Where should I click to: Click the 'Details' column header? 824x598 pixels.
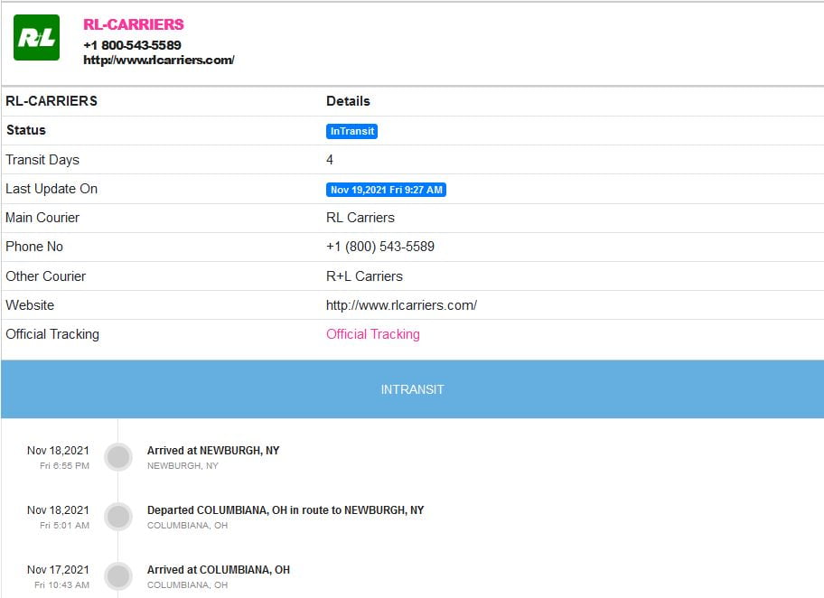[x=348, y=101]
